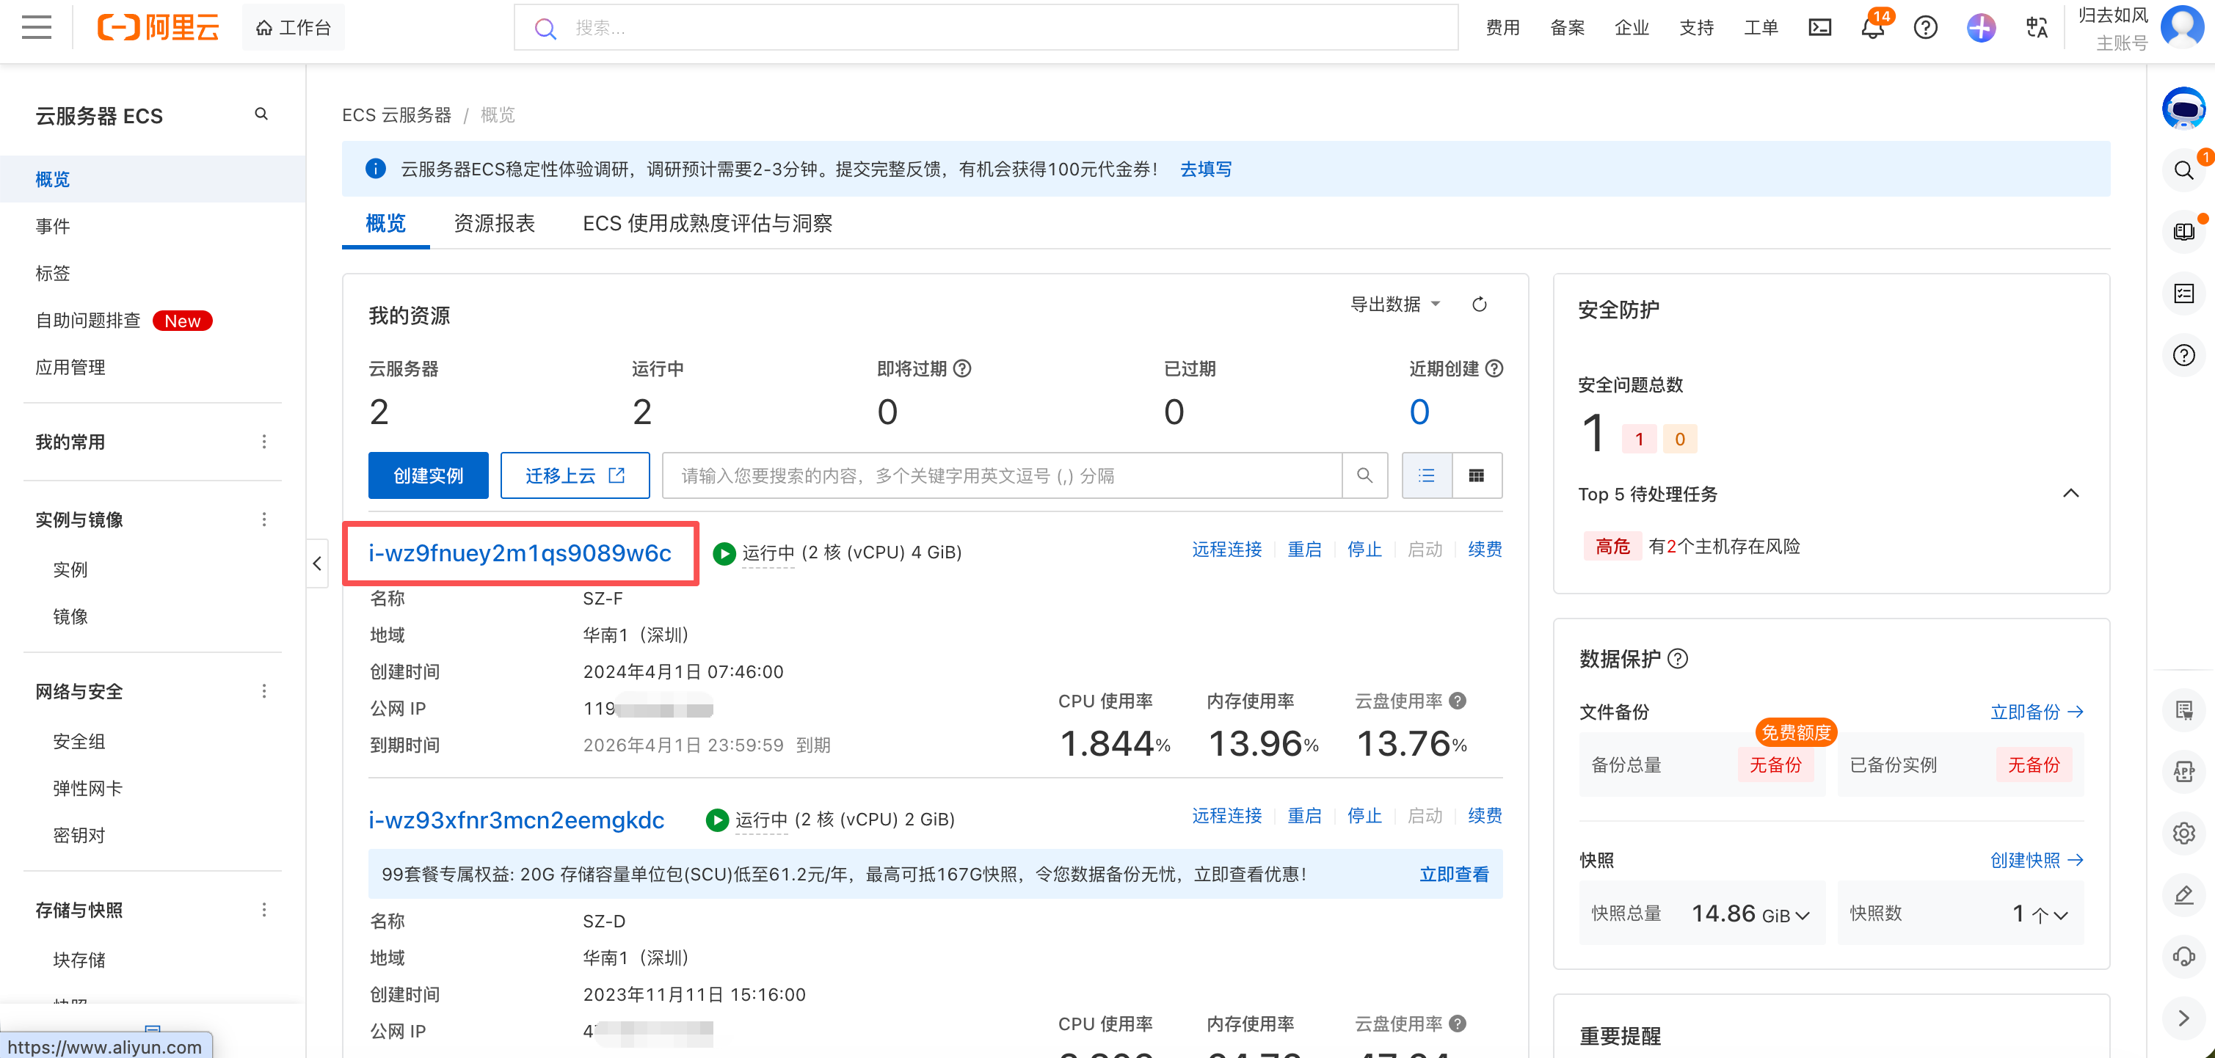Open the 导出数据 dropdown

[x=1394, y=304]
